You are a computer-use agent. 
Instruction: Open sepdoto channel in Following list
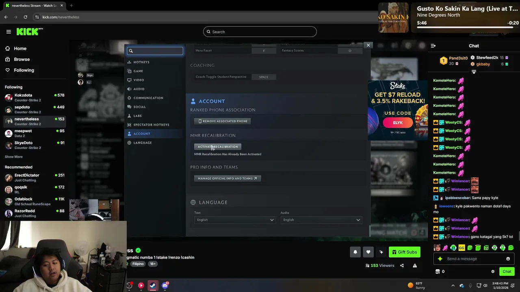[35, 109]
